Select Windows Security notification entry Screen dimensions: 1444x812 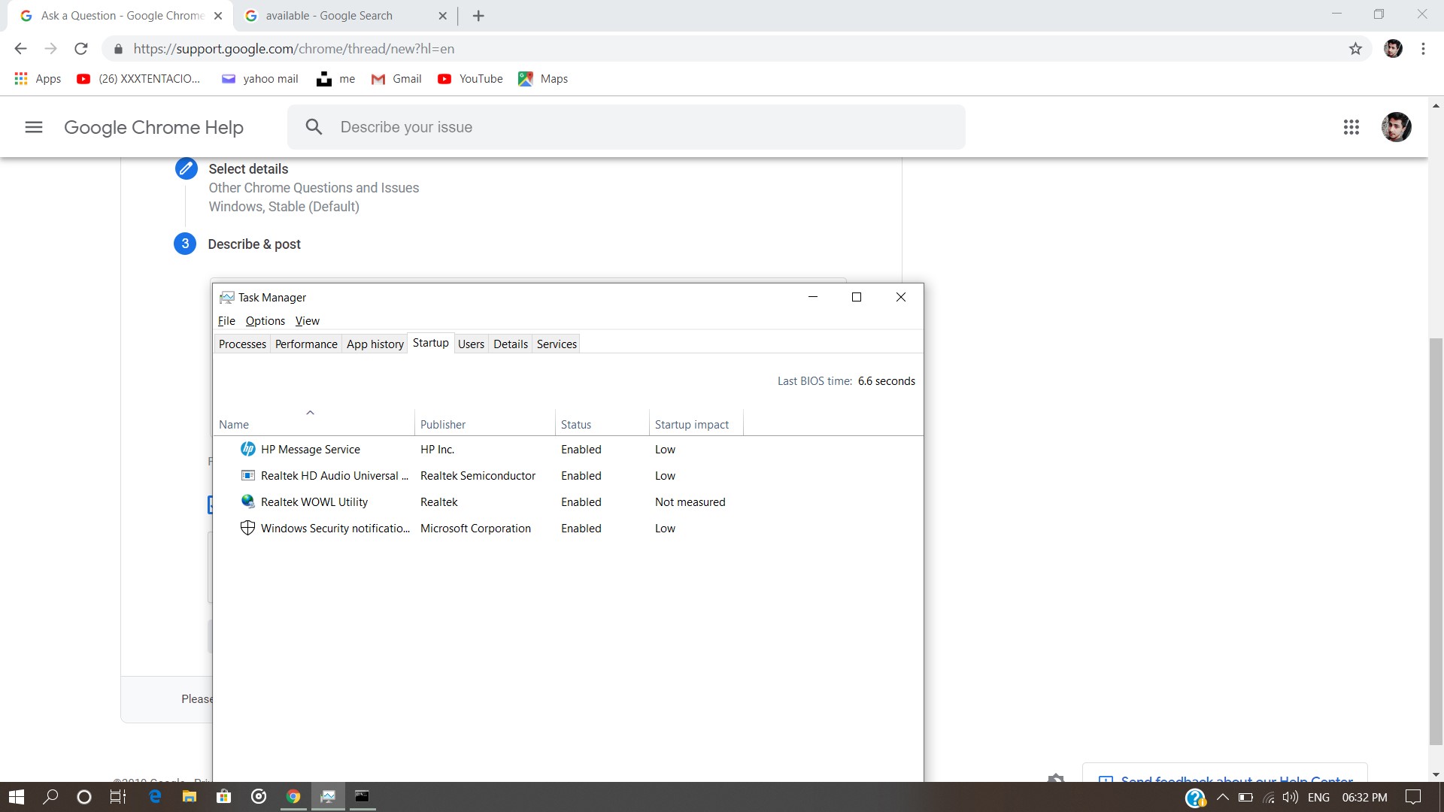pyautogui.click(x=568, y=529)
